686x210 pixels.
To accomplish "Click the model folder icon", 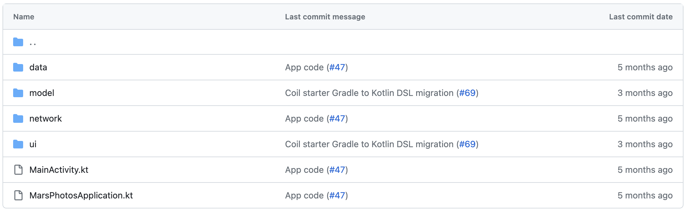I will click(x=18, y=93).
